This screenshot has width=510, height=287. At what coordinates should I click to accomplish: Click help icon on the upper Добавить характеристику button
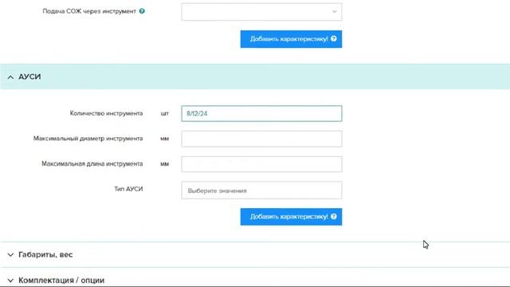pos(334,39)
